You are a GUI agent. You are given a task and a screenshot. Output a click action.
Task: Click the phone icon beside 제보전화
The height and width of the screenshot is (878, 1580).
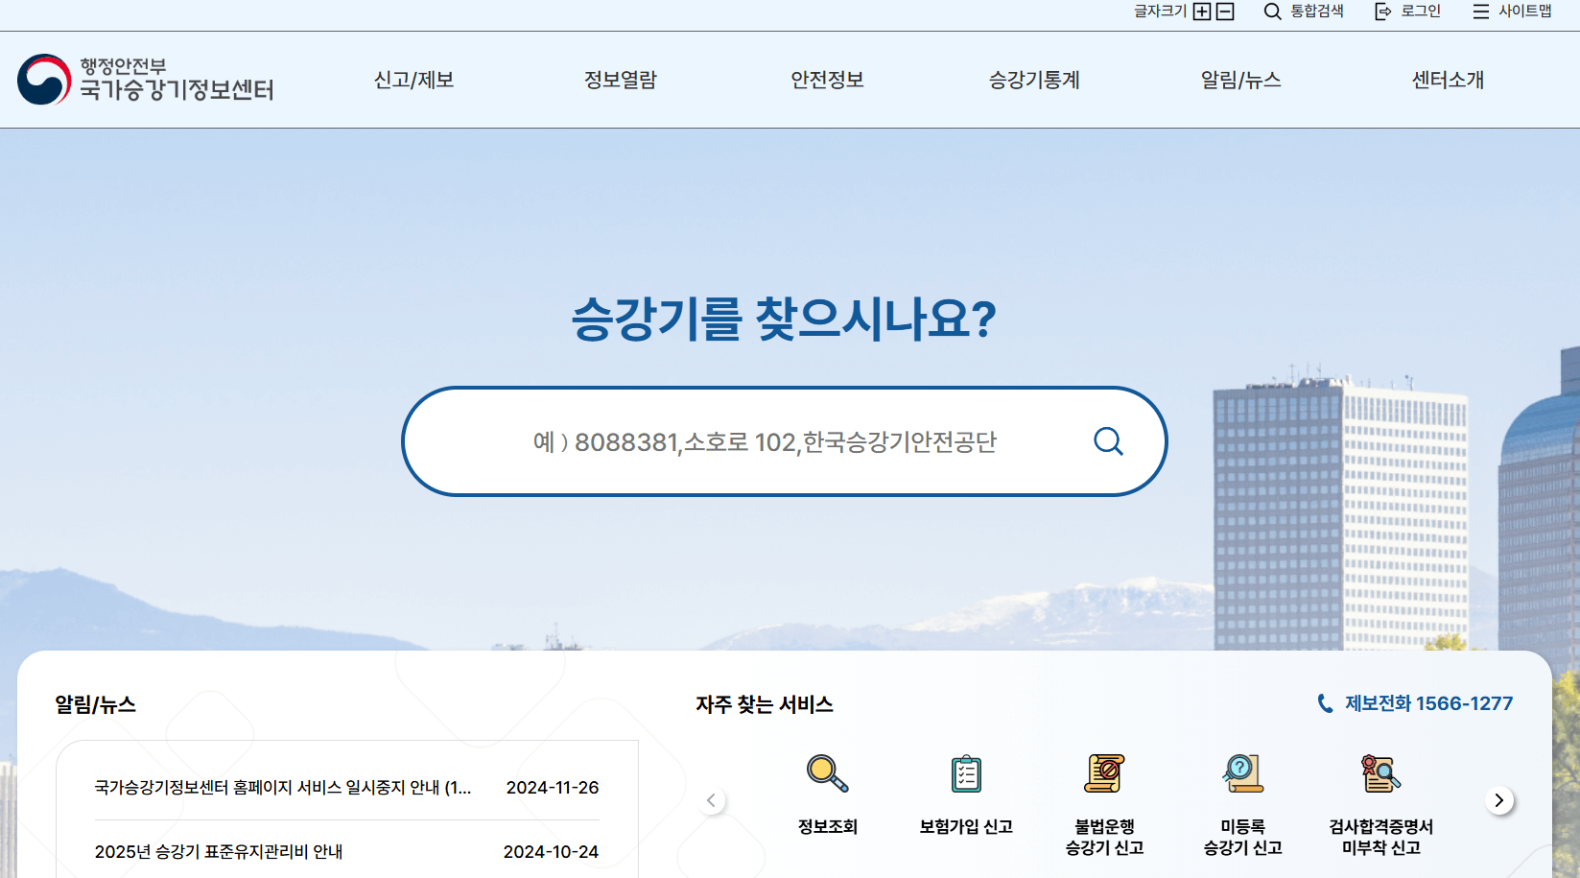1325,703
